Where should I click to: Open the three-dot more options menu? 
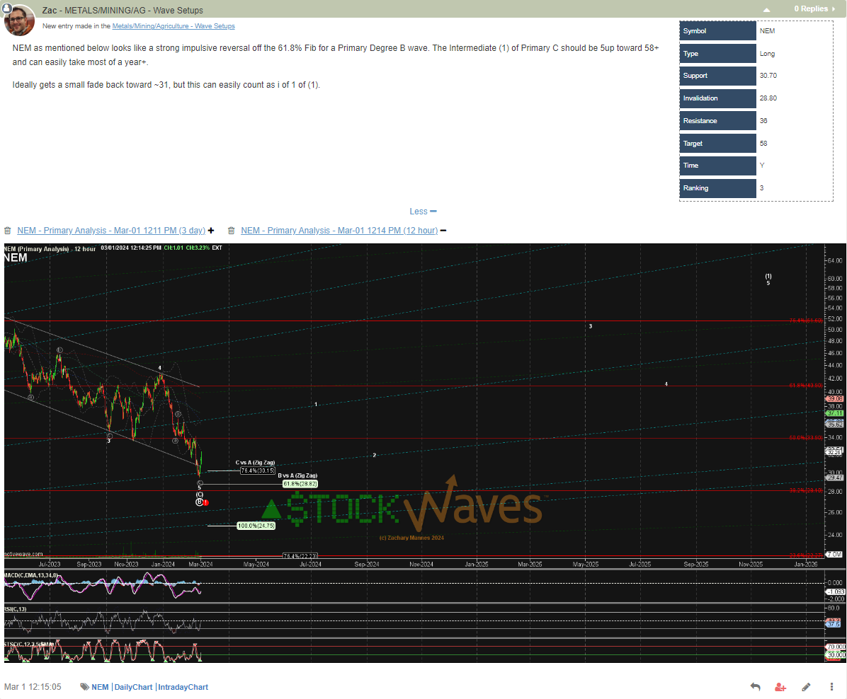(x=831, y=687)
